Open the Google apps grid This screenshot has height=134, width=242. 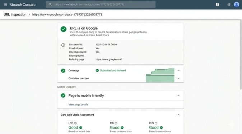tap(229, 4)
